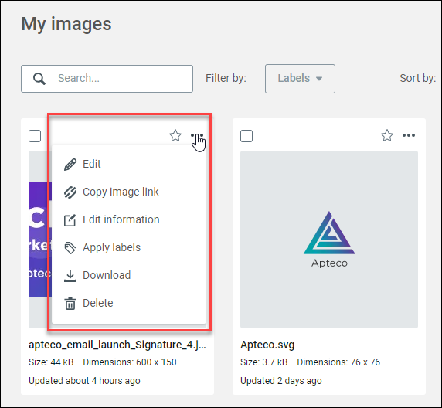
Task: Click the magnifying glass search icon
Action: click(39, 79)
